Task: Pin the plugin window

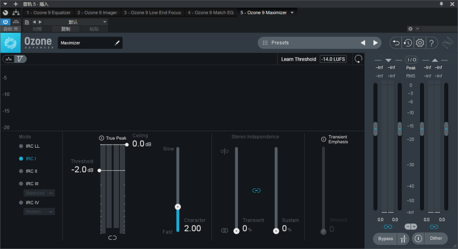Action: pyautogui.click(x=441, y=4)
